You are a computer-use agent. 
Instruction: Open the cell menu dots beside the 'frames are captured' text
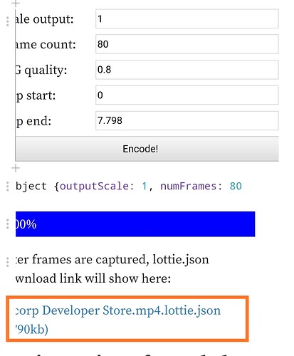point(8,261)
